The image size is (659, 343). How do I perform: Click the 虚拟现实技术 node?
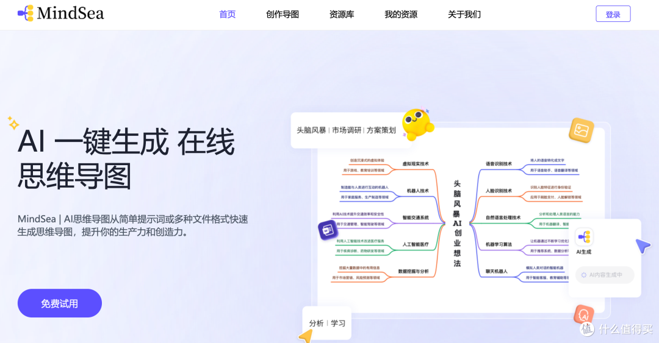click(x=416, y=164)
